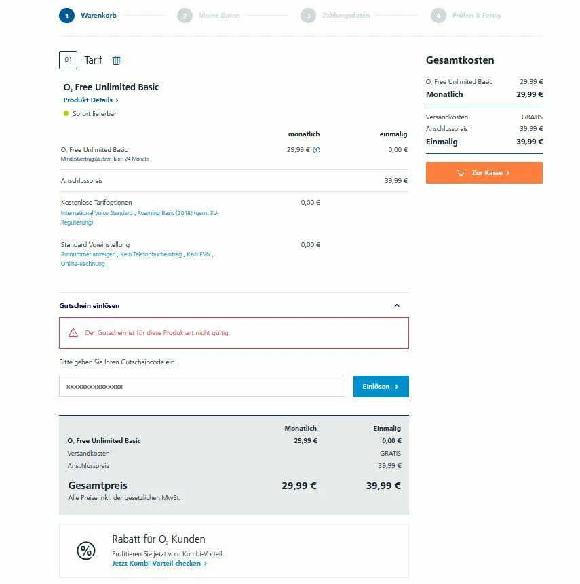
Task: Open Kein Telefonbucheintrag setting
Action: click(x=151, y=254)
